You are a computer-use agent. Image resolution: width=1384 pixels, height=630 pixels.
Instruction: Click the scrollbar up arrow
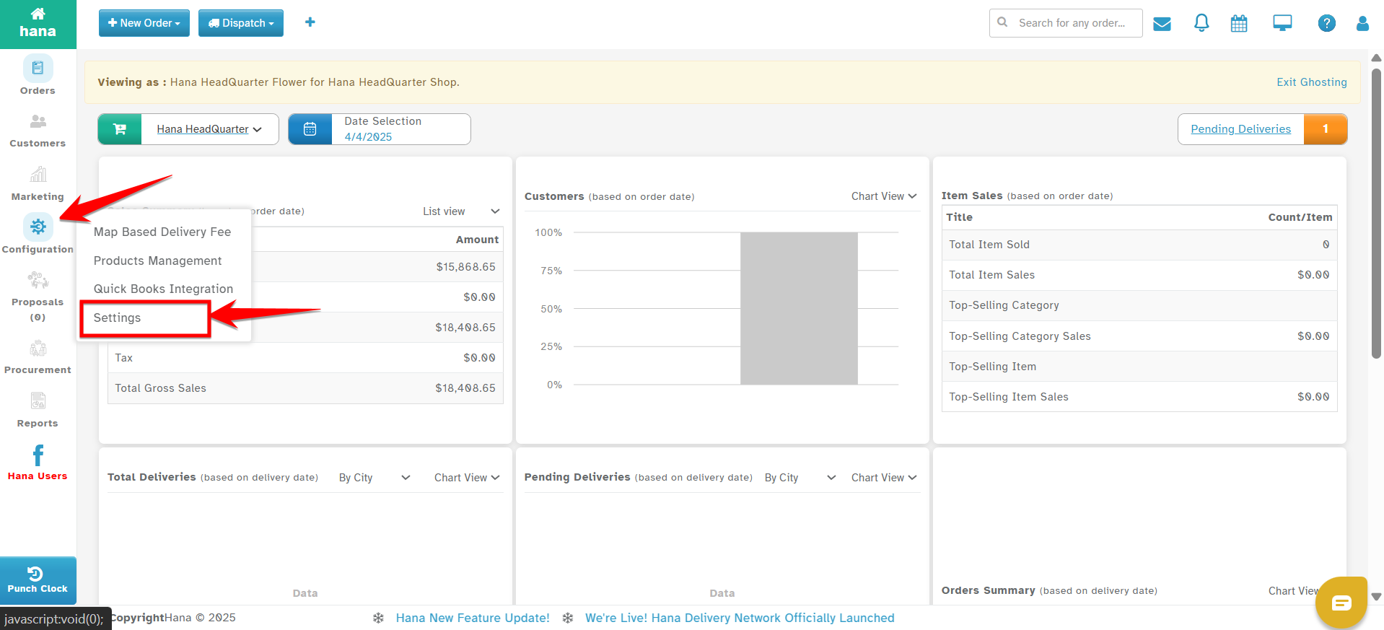pos(1376,58)
